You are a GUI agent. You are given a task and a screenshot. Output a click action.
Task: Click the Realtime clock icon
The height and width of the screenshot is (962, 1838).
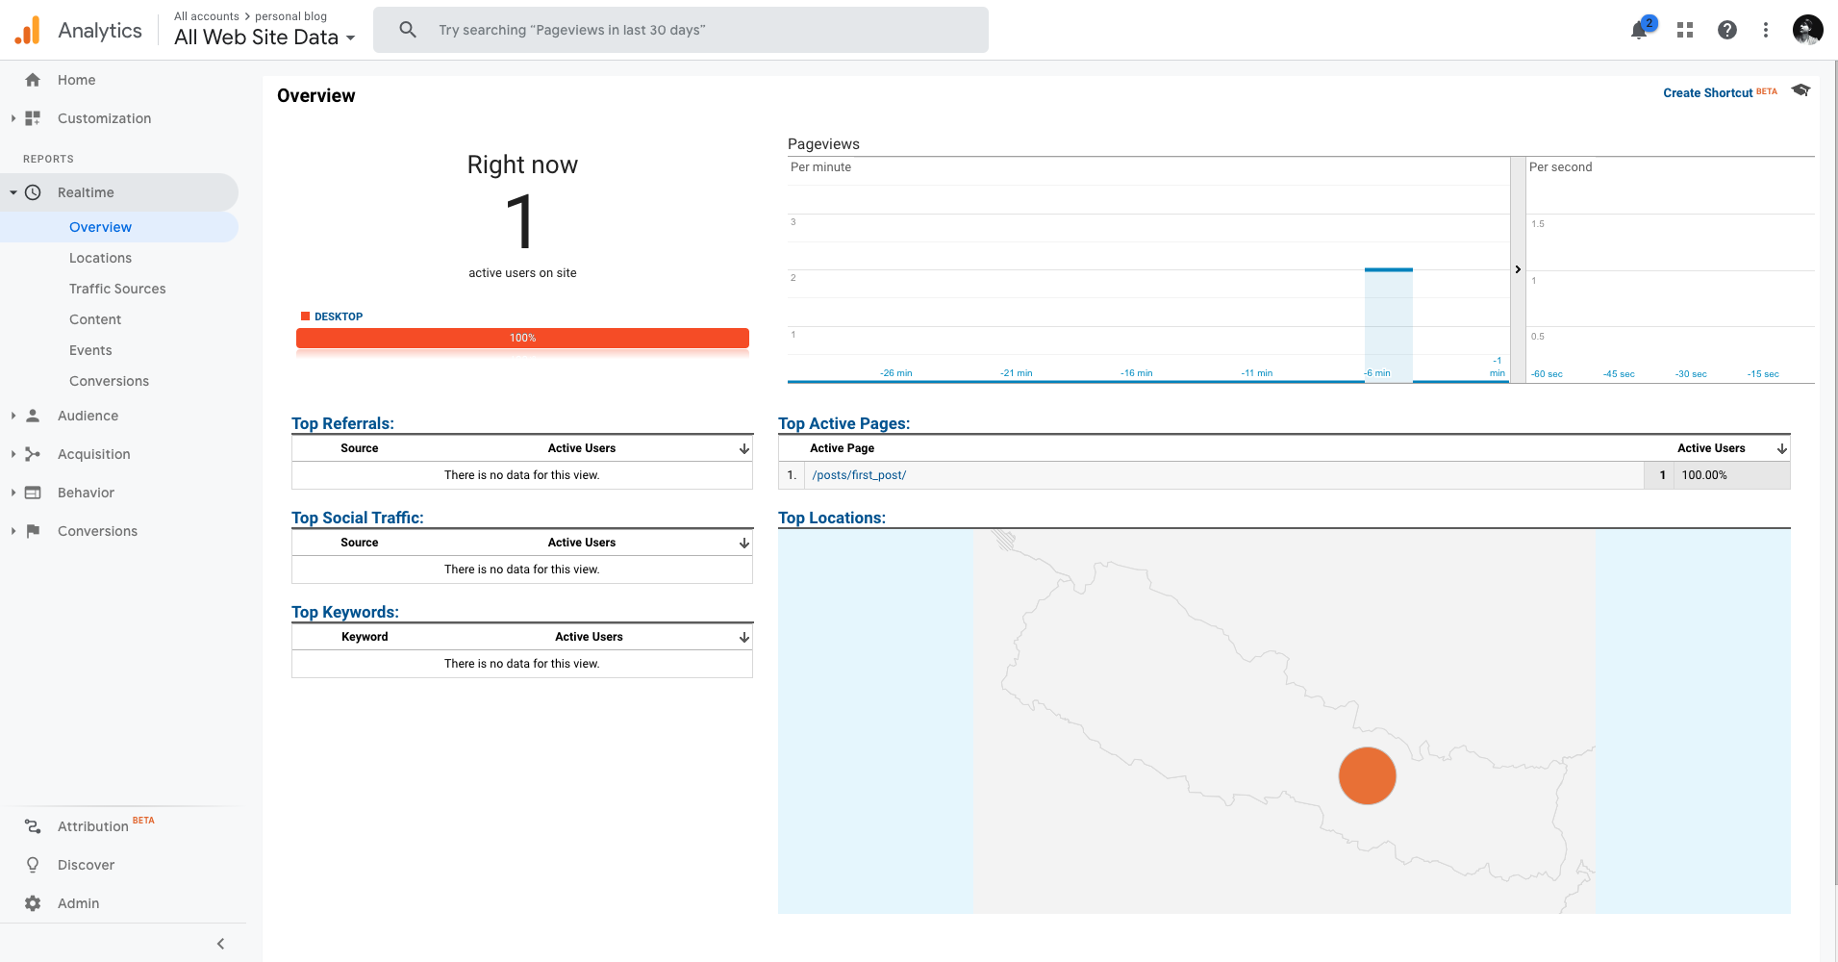pos(33,192)
